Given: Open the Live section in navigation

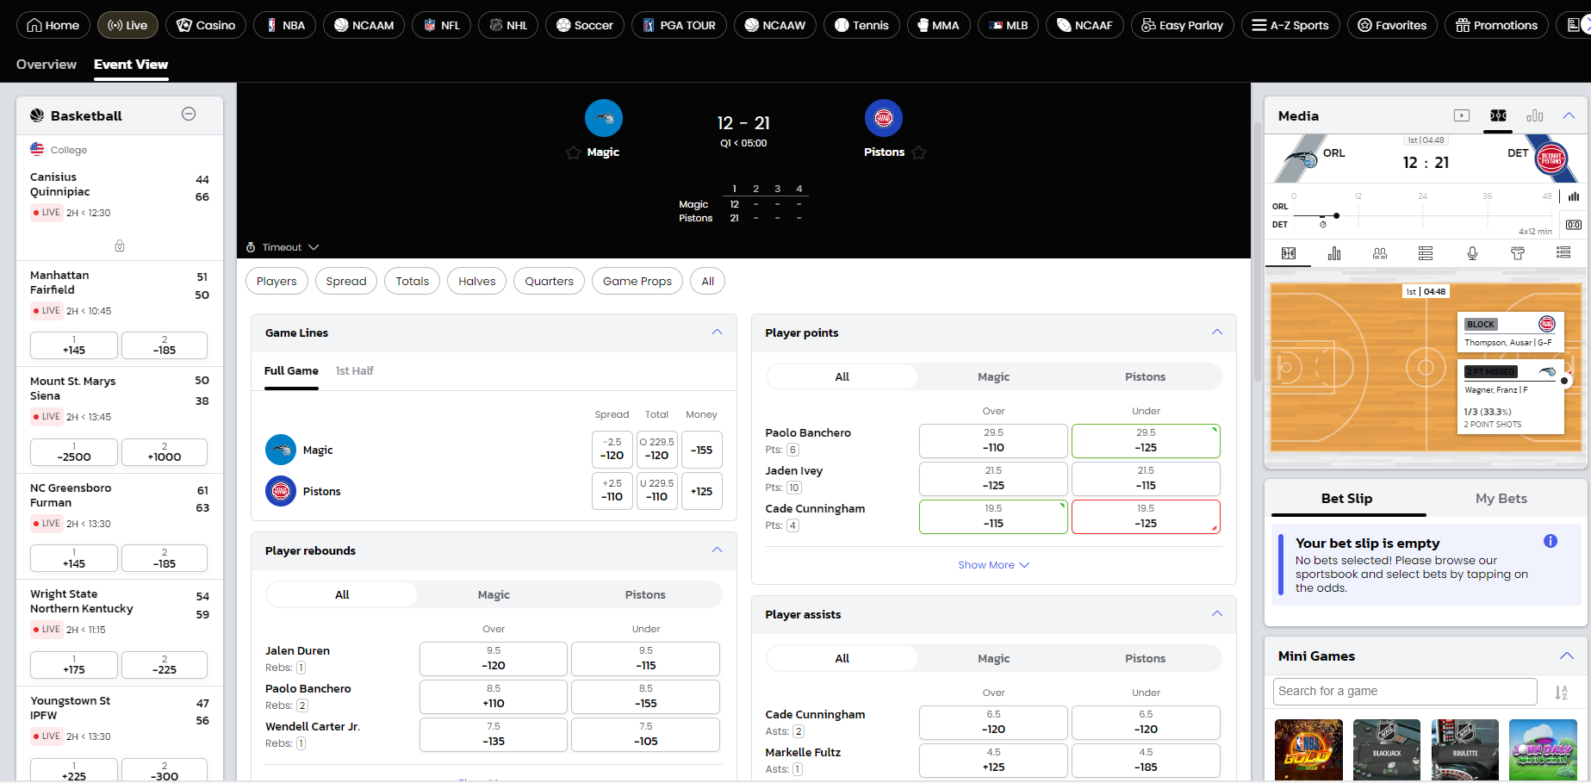Looking at the screenshot, I should point(127,25).
